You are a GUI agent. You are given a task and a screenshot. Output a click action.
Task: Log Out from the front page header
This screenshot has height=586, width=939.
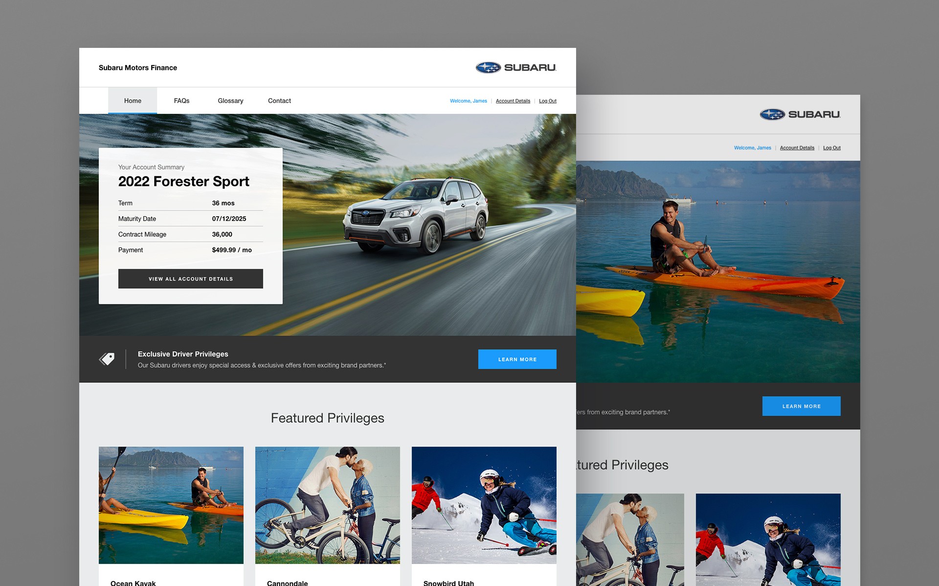click(547, 101)
